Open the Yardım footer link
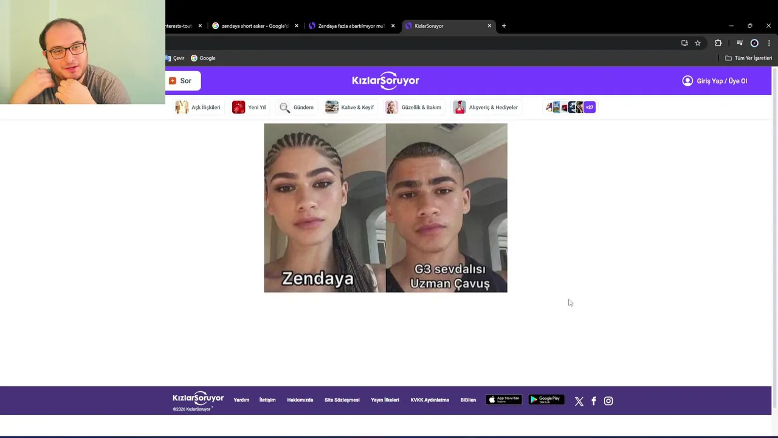Screen dimensions: 778x438 (241, 400)
